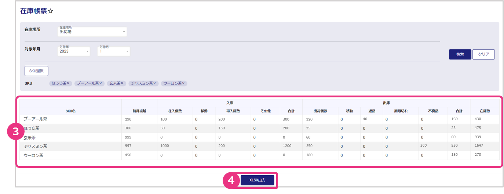504x194 pixels.
Task: Click the クリア button
Action: coord(483,54)
